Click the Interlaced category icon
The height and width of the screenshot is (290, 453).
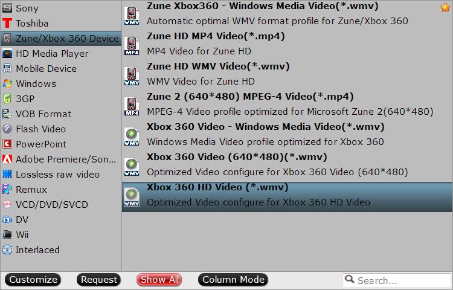(x=7, y=250)
